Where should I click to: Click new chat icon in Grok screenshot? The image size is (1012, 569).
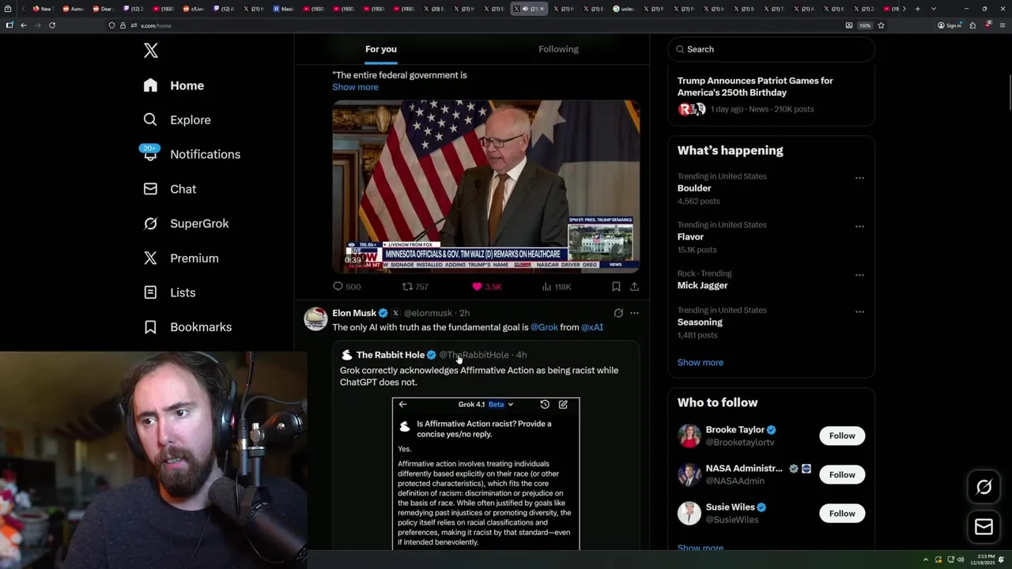click(563, 405)
